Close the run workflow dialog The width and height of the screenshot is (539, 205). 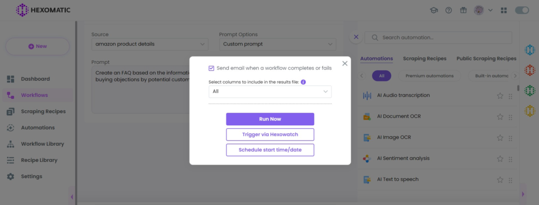pyautogui.click(x=345, y=63)
